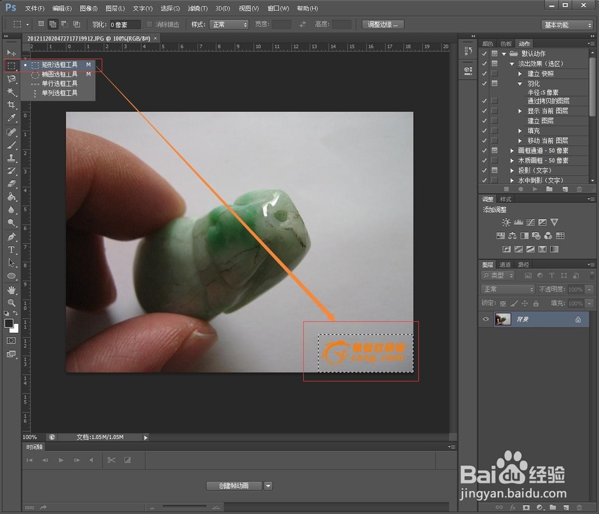Open dropdown arrow beside 创建帧动画
Image resolution: width=599 pixels, height=514 pixels.
(x=268, y=486)
